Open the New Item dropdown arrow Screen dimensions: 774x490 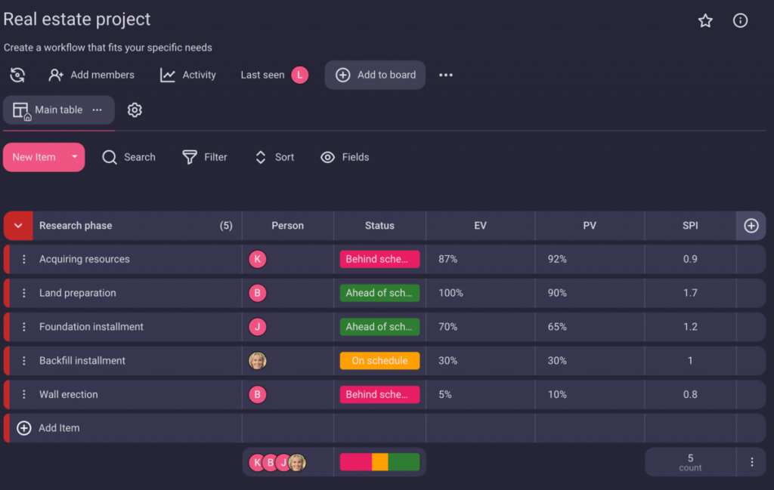74,157
